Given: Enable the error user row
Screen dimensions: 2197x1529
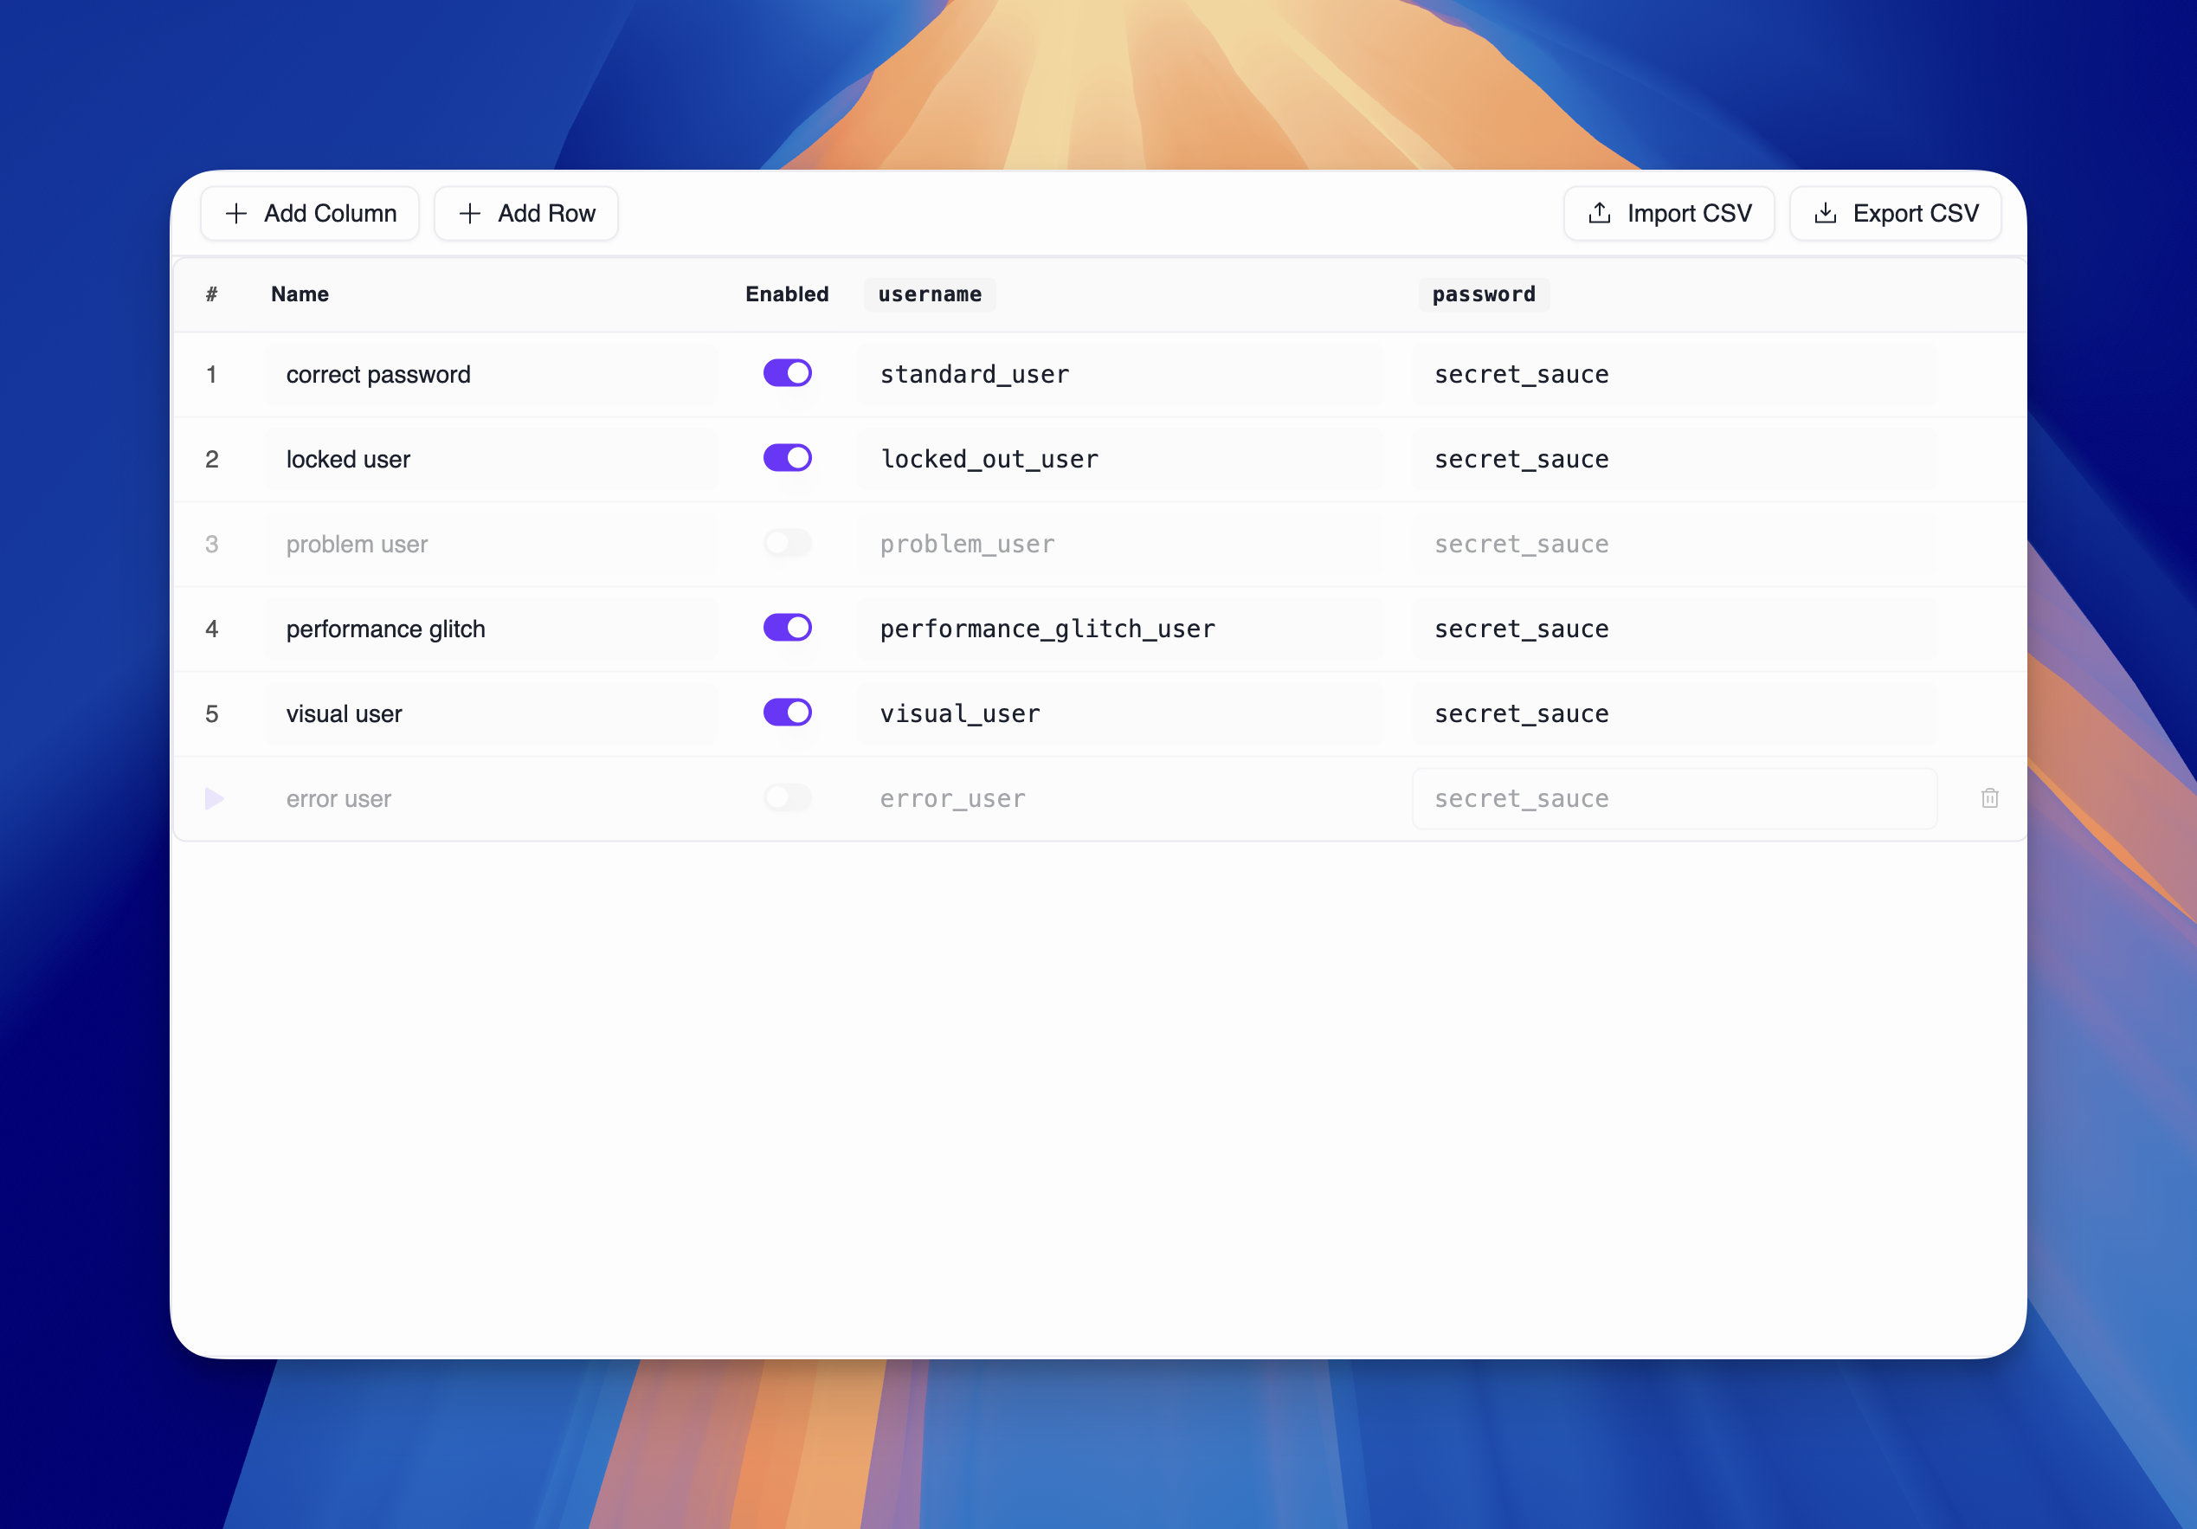Looking at the screenshot, I should [787, 798].
